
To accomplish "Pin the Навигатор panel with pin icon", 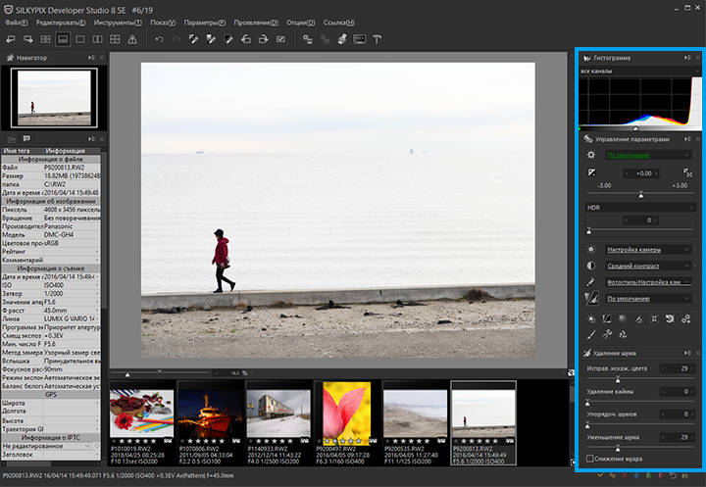I will [x=91, y=58].
